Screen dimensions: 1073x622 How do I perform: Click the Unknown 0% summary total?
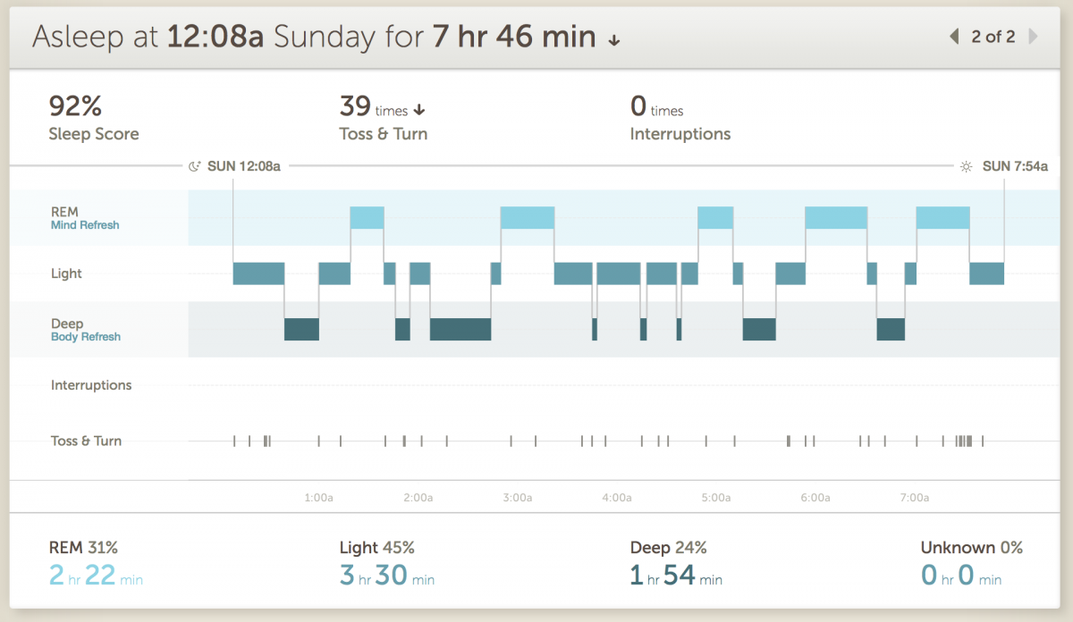pos(971,548)
